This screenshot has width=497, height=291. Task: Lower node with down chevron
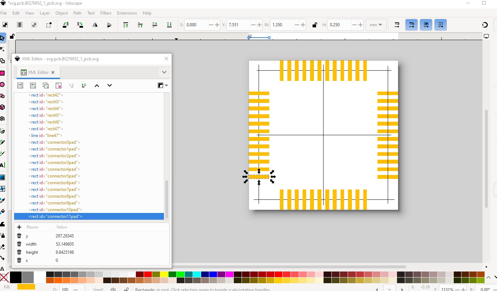coord(110,86)
